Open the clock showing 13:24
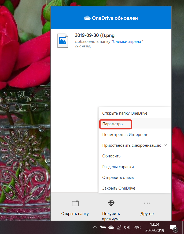 coord(155,227)
